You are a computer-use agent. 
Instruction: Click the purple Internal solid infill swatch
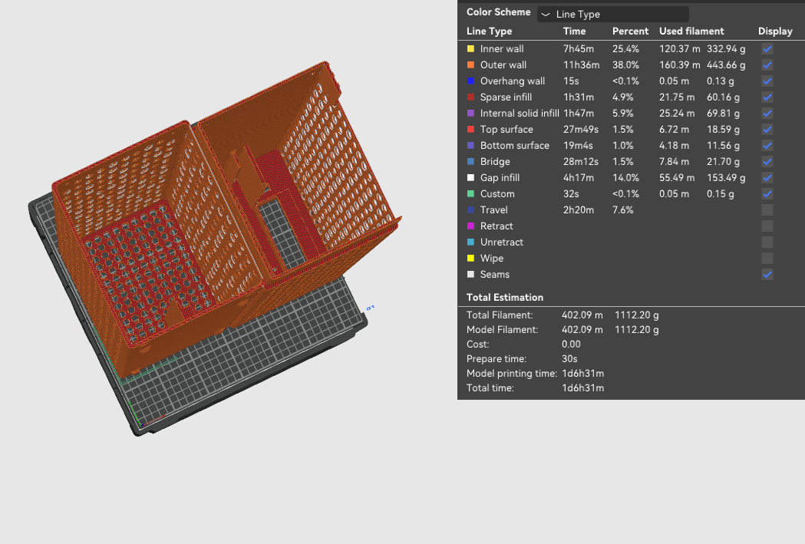pyautogui.click(x=470, y=113)
